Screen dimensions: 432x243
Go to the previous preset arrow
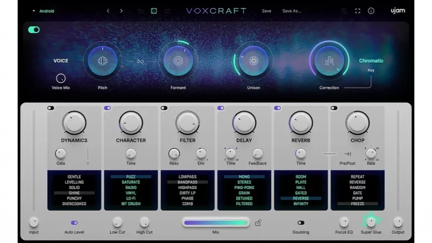point(108,11)
